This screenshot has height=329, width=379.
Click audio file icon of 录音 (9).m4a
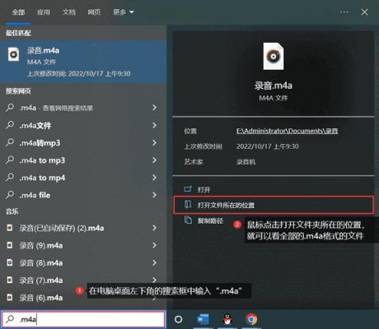coord(10,245)
